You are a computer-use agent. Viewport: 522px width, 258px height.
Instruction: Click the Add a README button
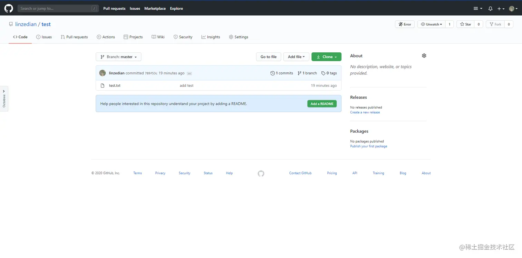pos(322,104)
